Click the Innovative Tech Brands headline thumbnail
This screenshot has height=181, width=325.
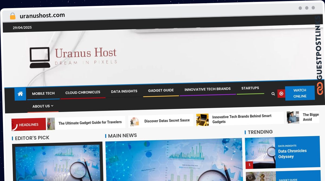coord(202,120)
